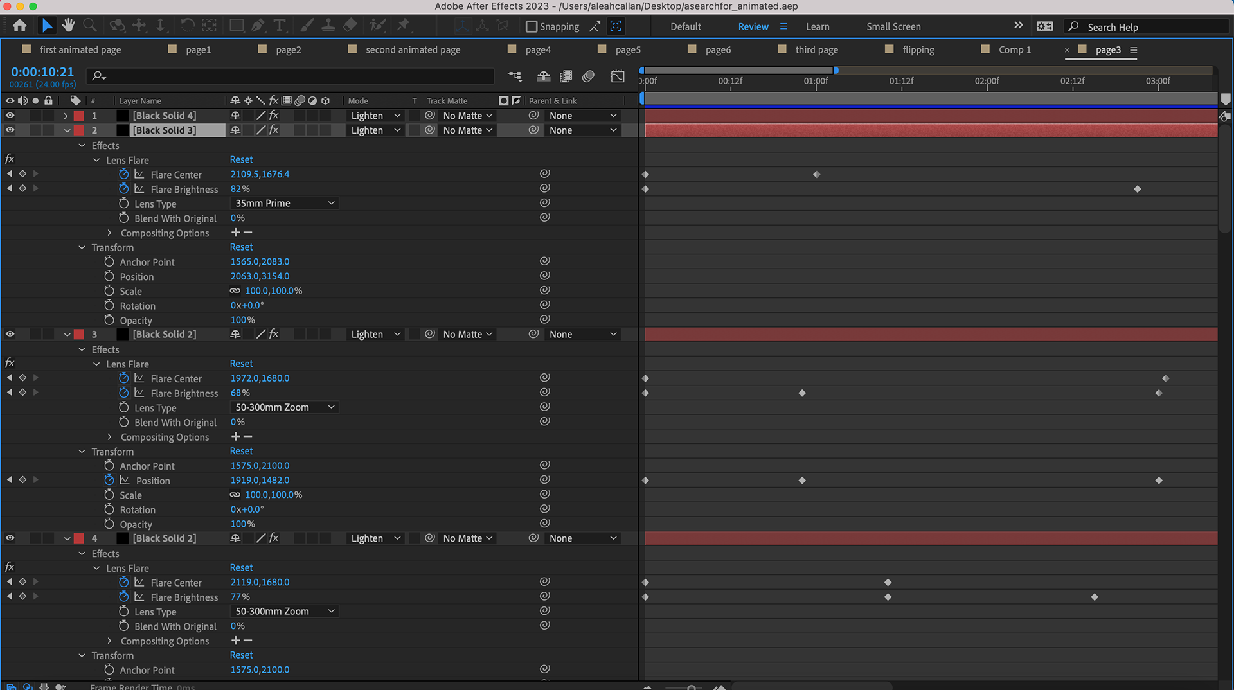The height and width of the screenshot is (690, 1234).
Task: Enable the Snapping checkbox
Action: (532, 26)
